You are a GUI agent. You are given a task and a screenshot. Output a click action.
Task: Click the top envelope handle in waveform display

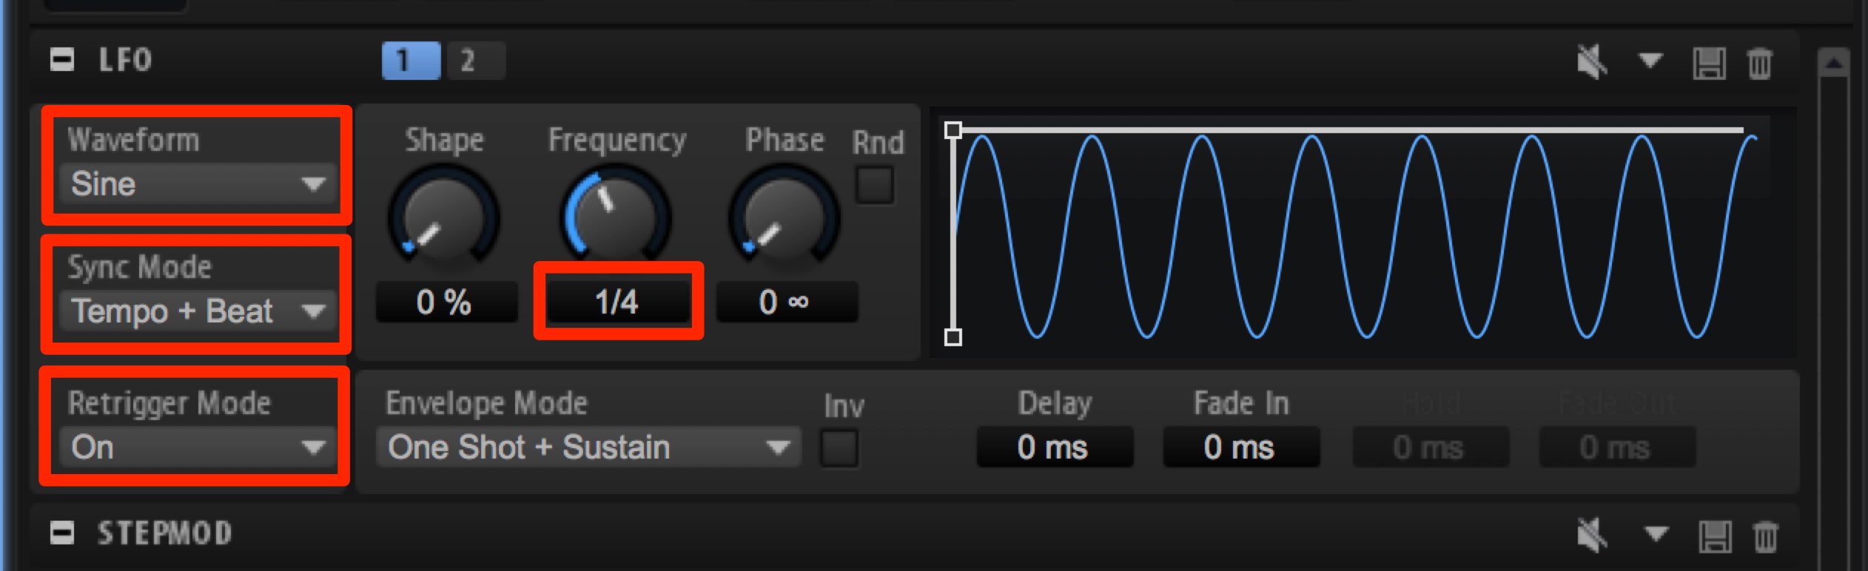pyautogui.click(x=953, y=130)
